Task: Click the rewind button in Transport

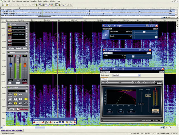Action: coord(57,122)
